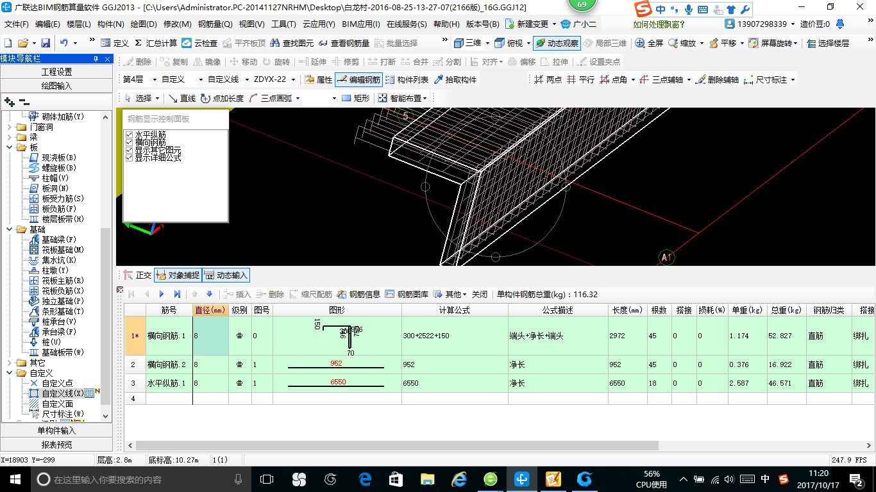Click the 删除 delete tool in edit toolbar

[138, 61]
